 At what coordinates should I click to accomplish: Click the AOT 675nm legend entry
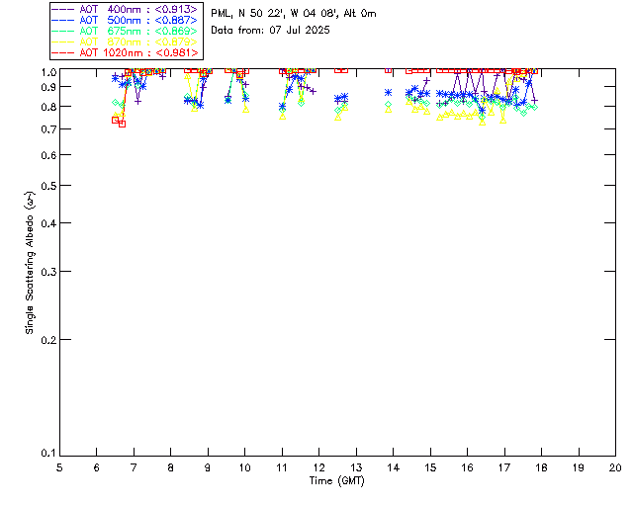coord(126,31)
